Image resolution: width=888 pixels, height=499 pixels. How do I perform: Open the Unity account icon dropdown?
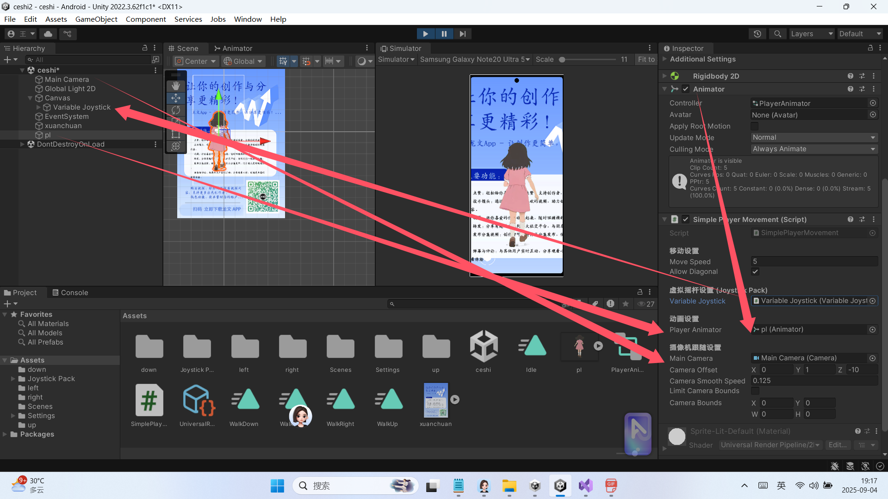click(x=21, y=34)
